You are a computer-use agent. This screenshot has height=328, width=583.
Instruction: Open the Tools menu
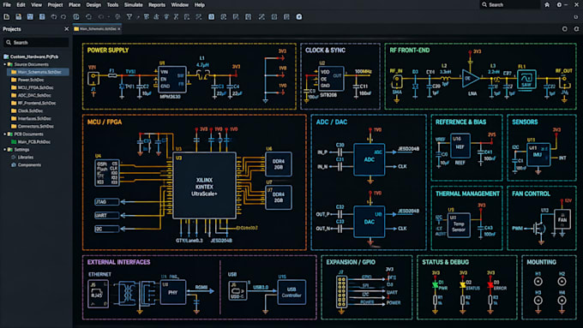point(112,5)
